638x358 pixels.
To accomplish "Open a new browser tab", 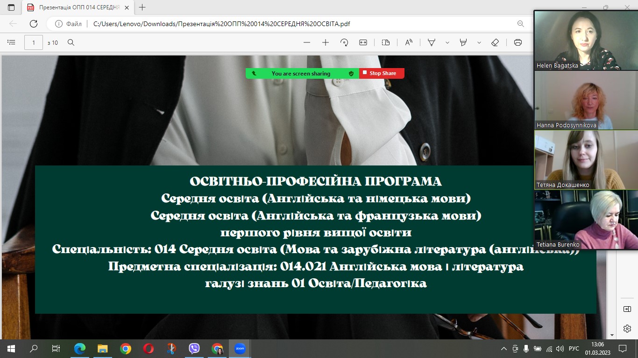I will coord(142,7).
